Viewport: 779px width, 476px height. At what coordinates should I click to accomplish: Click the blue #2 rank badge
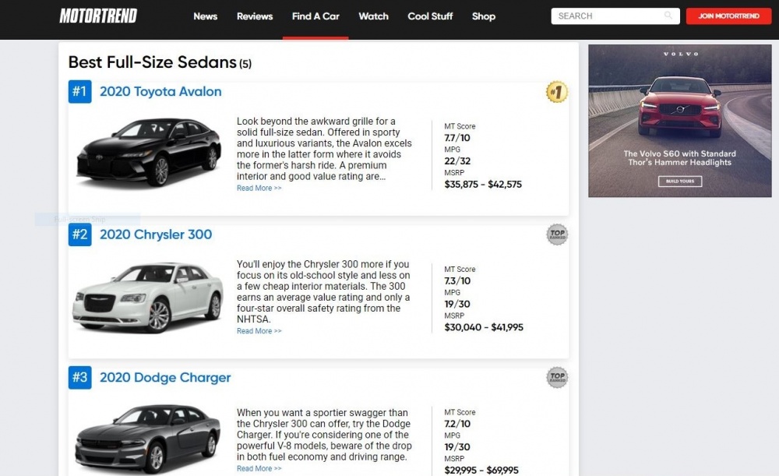79,234
